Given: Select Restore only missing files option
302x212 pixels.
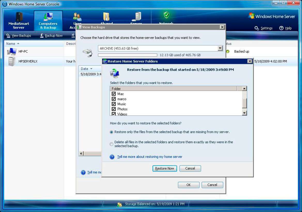Looking at the screenshot, I should click(x=111, y=132).
